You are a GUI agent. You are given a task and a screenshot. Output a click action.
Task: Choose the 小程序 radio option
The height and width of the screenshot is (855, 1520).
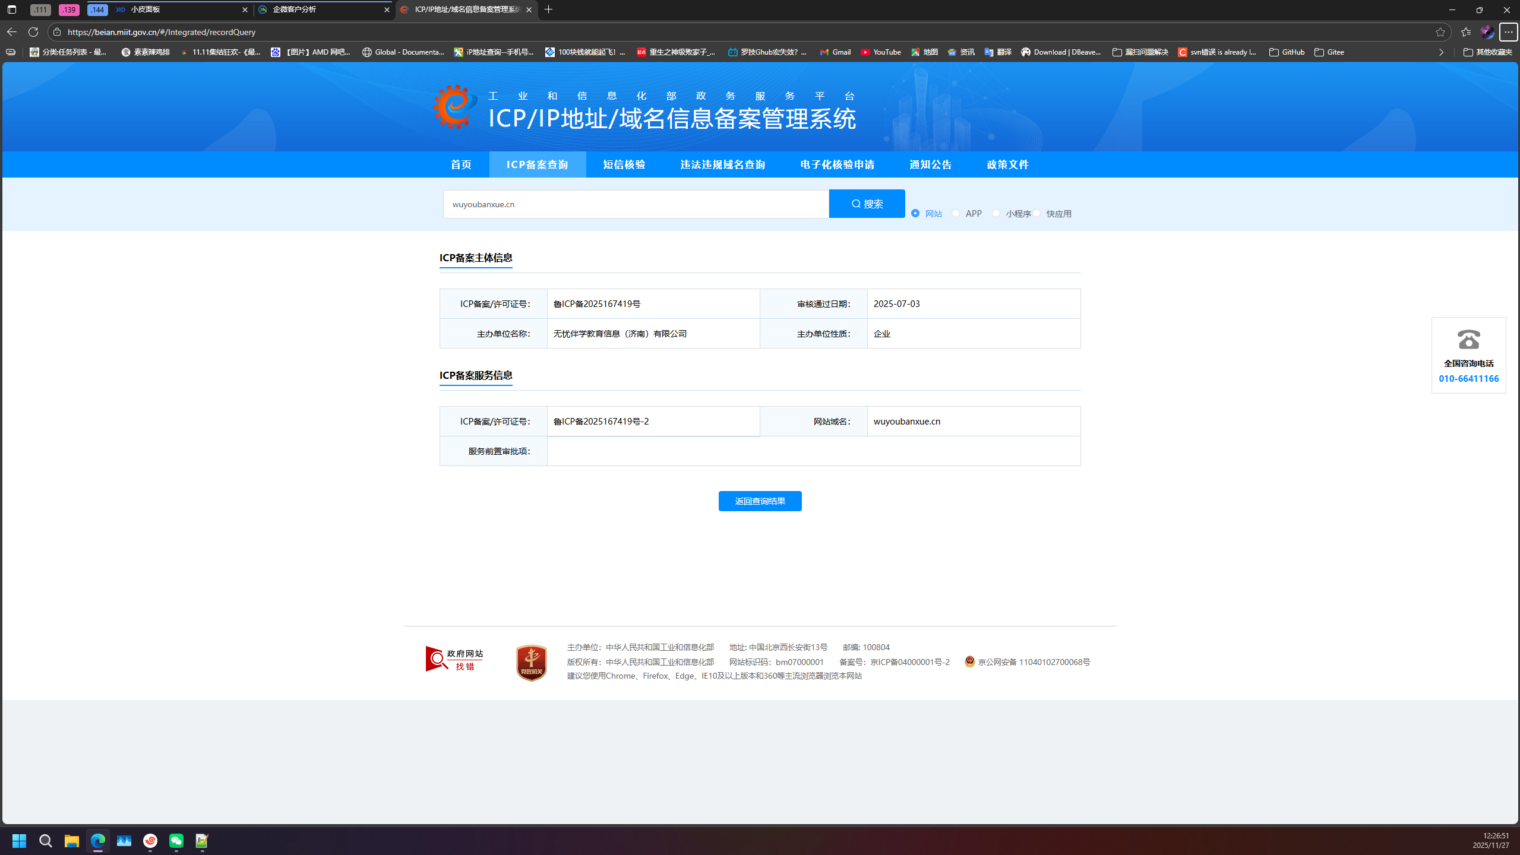point(996,213)
